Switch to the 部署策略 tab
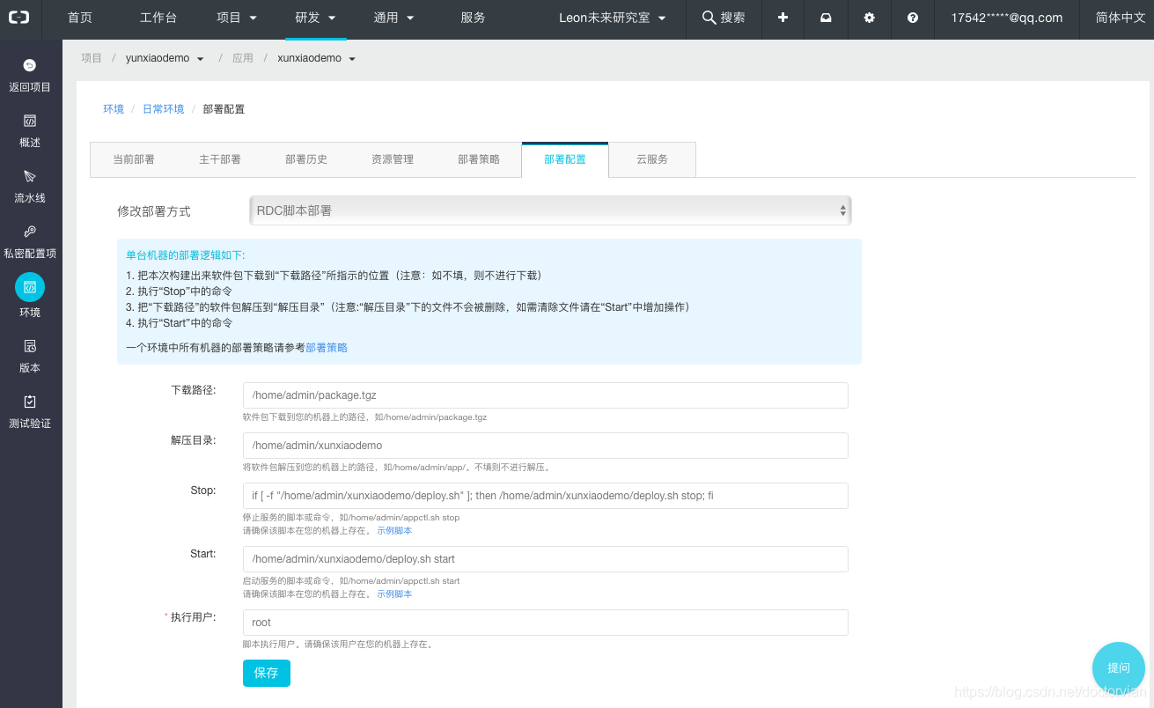Image resolution: width=1154 pixels, height=708 pixels. pyautogui.click(x=479, y=159)
